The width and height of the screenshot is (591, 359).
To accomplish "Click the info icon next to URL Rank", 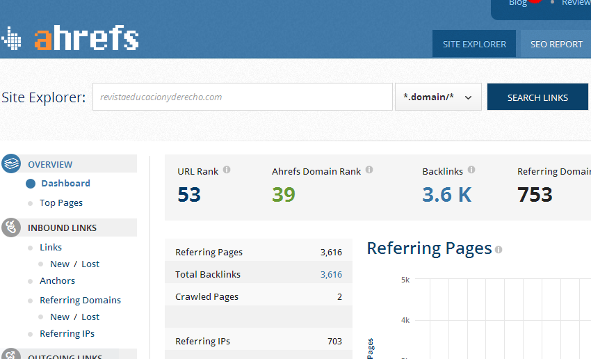I will click(x=227, y=170).
